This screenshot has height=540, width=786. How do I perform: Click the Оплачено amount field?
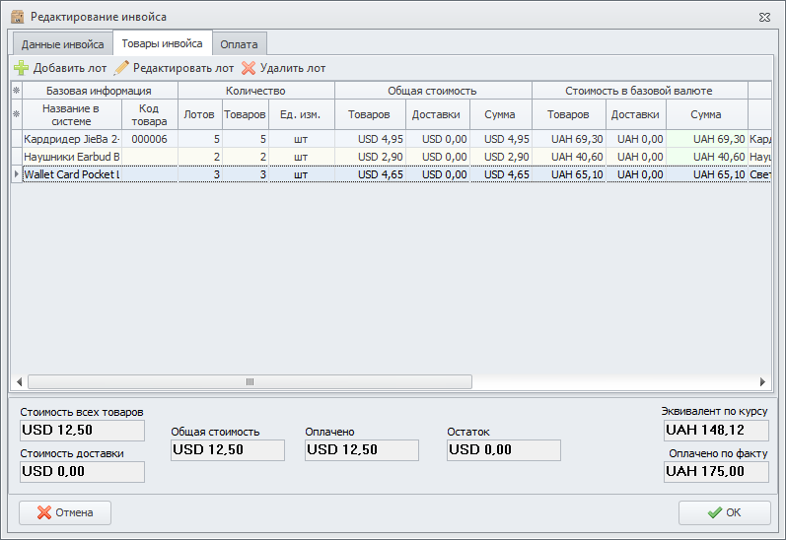pyautogui.click(x=361, y=450)
